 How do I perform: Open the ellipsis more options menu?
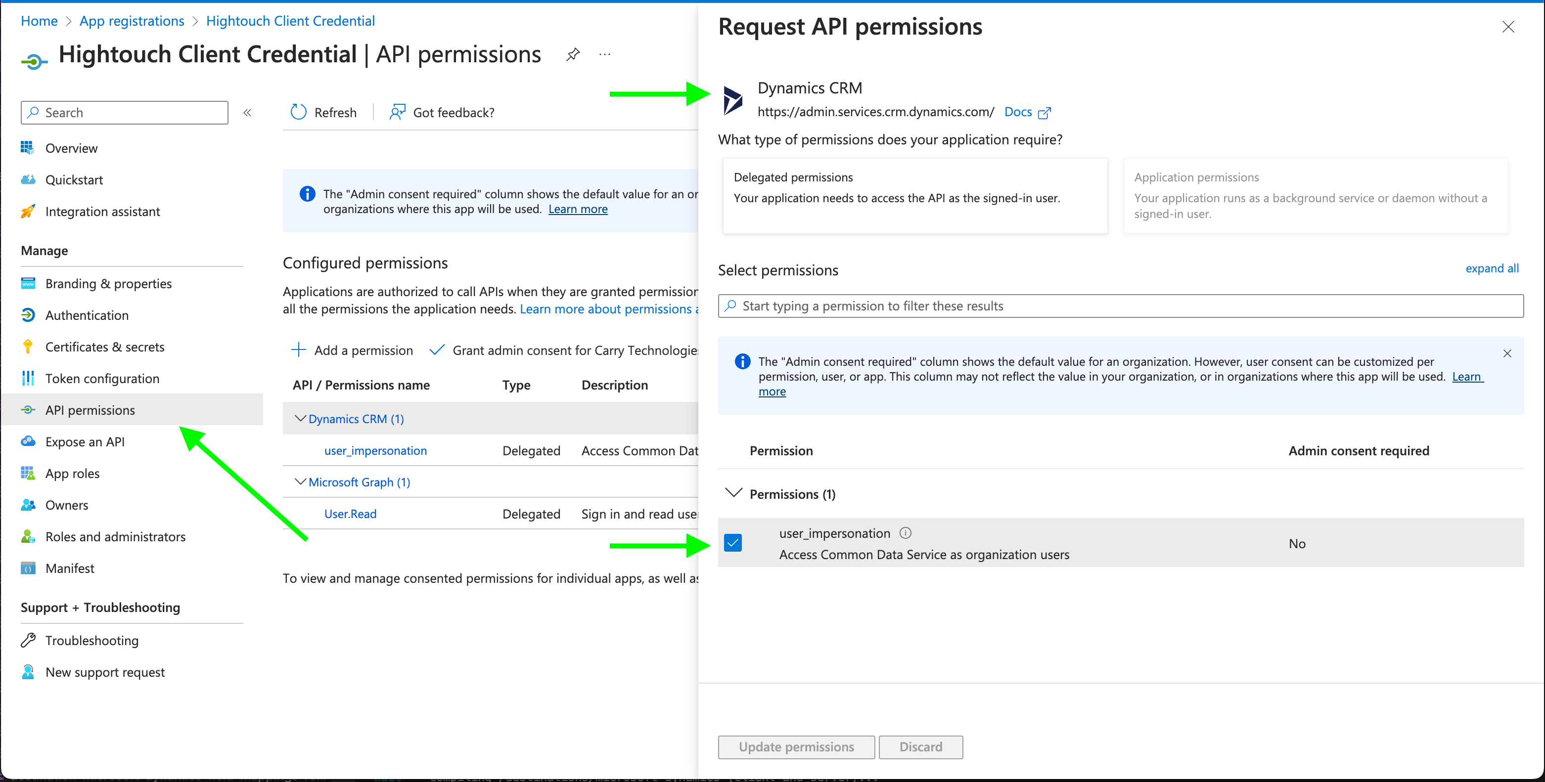point(604,54)
